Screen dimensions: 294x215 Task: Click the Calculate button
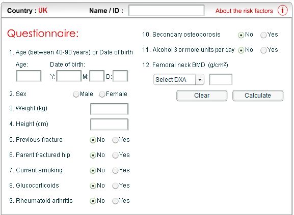[x=258, y=96]
